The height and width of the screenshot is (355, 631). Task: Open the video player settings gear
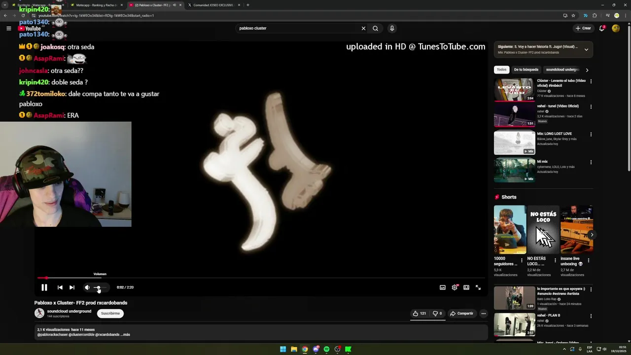455,287
